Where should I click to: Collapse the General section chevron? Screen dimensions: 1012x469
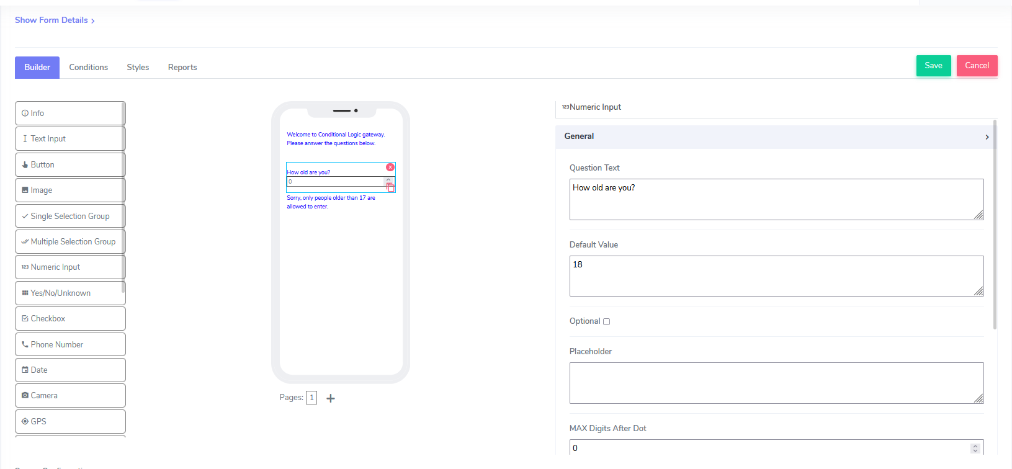987,137
